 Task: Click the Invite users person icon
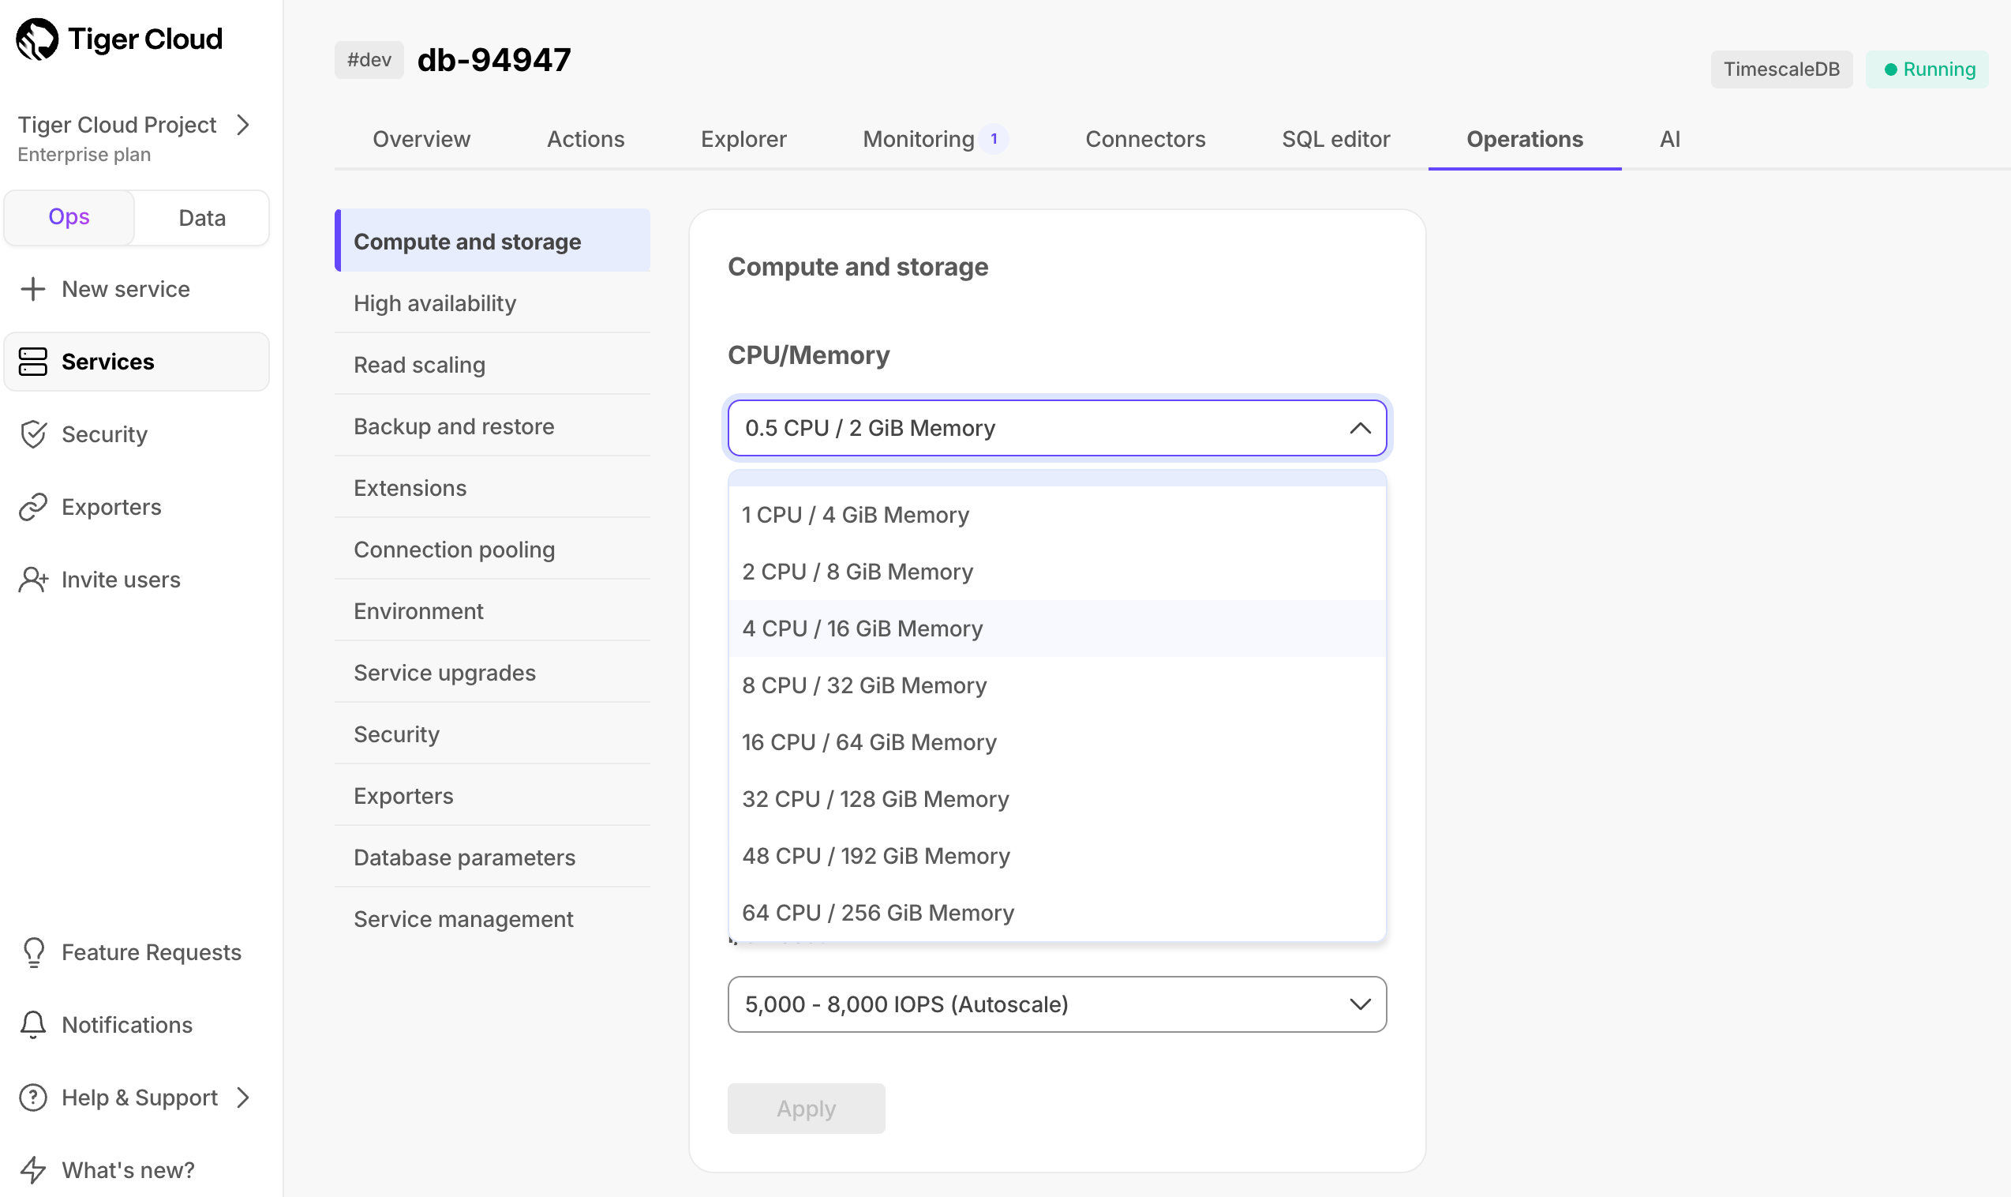33,579
